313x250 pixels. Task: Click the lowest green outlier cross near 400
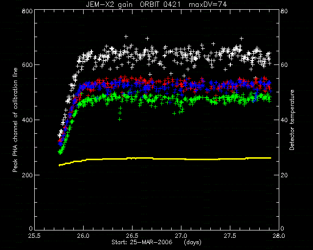coord(120,119)
